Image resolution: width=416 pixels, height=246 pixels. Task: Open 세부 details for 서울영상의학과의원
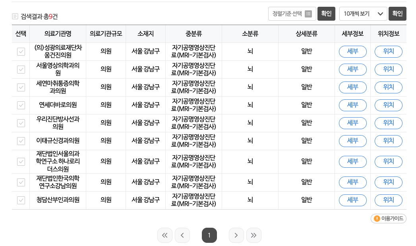[x=352, y=69]
